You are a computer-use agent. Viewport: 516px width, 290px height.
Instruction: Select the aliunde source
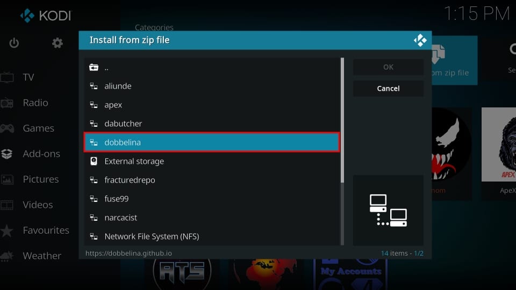(x=212, y=86)
